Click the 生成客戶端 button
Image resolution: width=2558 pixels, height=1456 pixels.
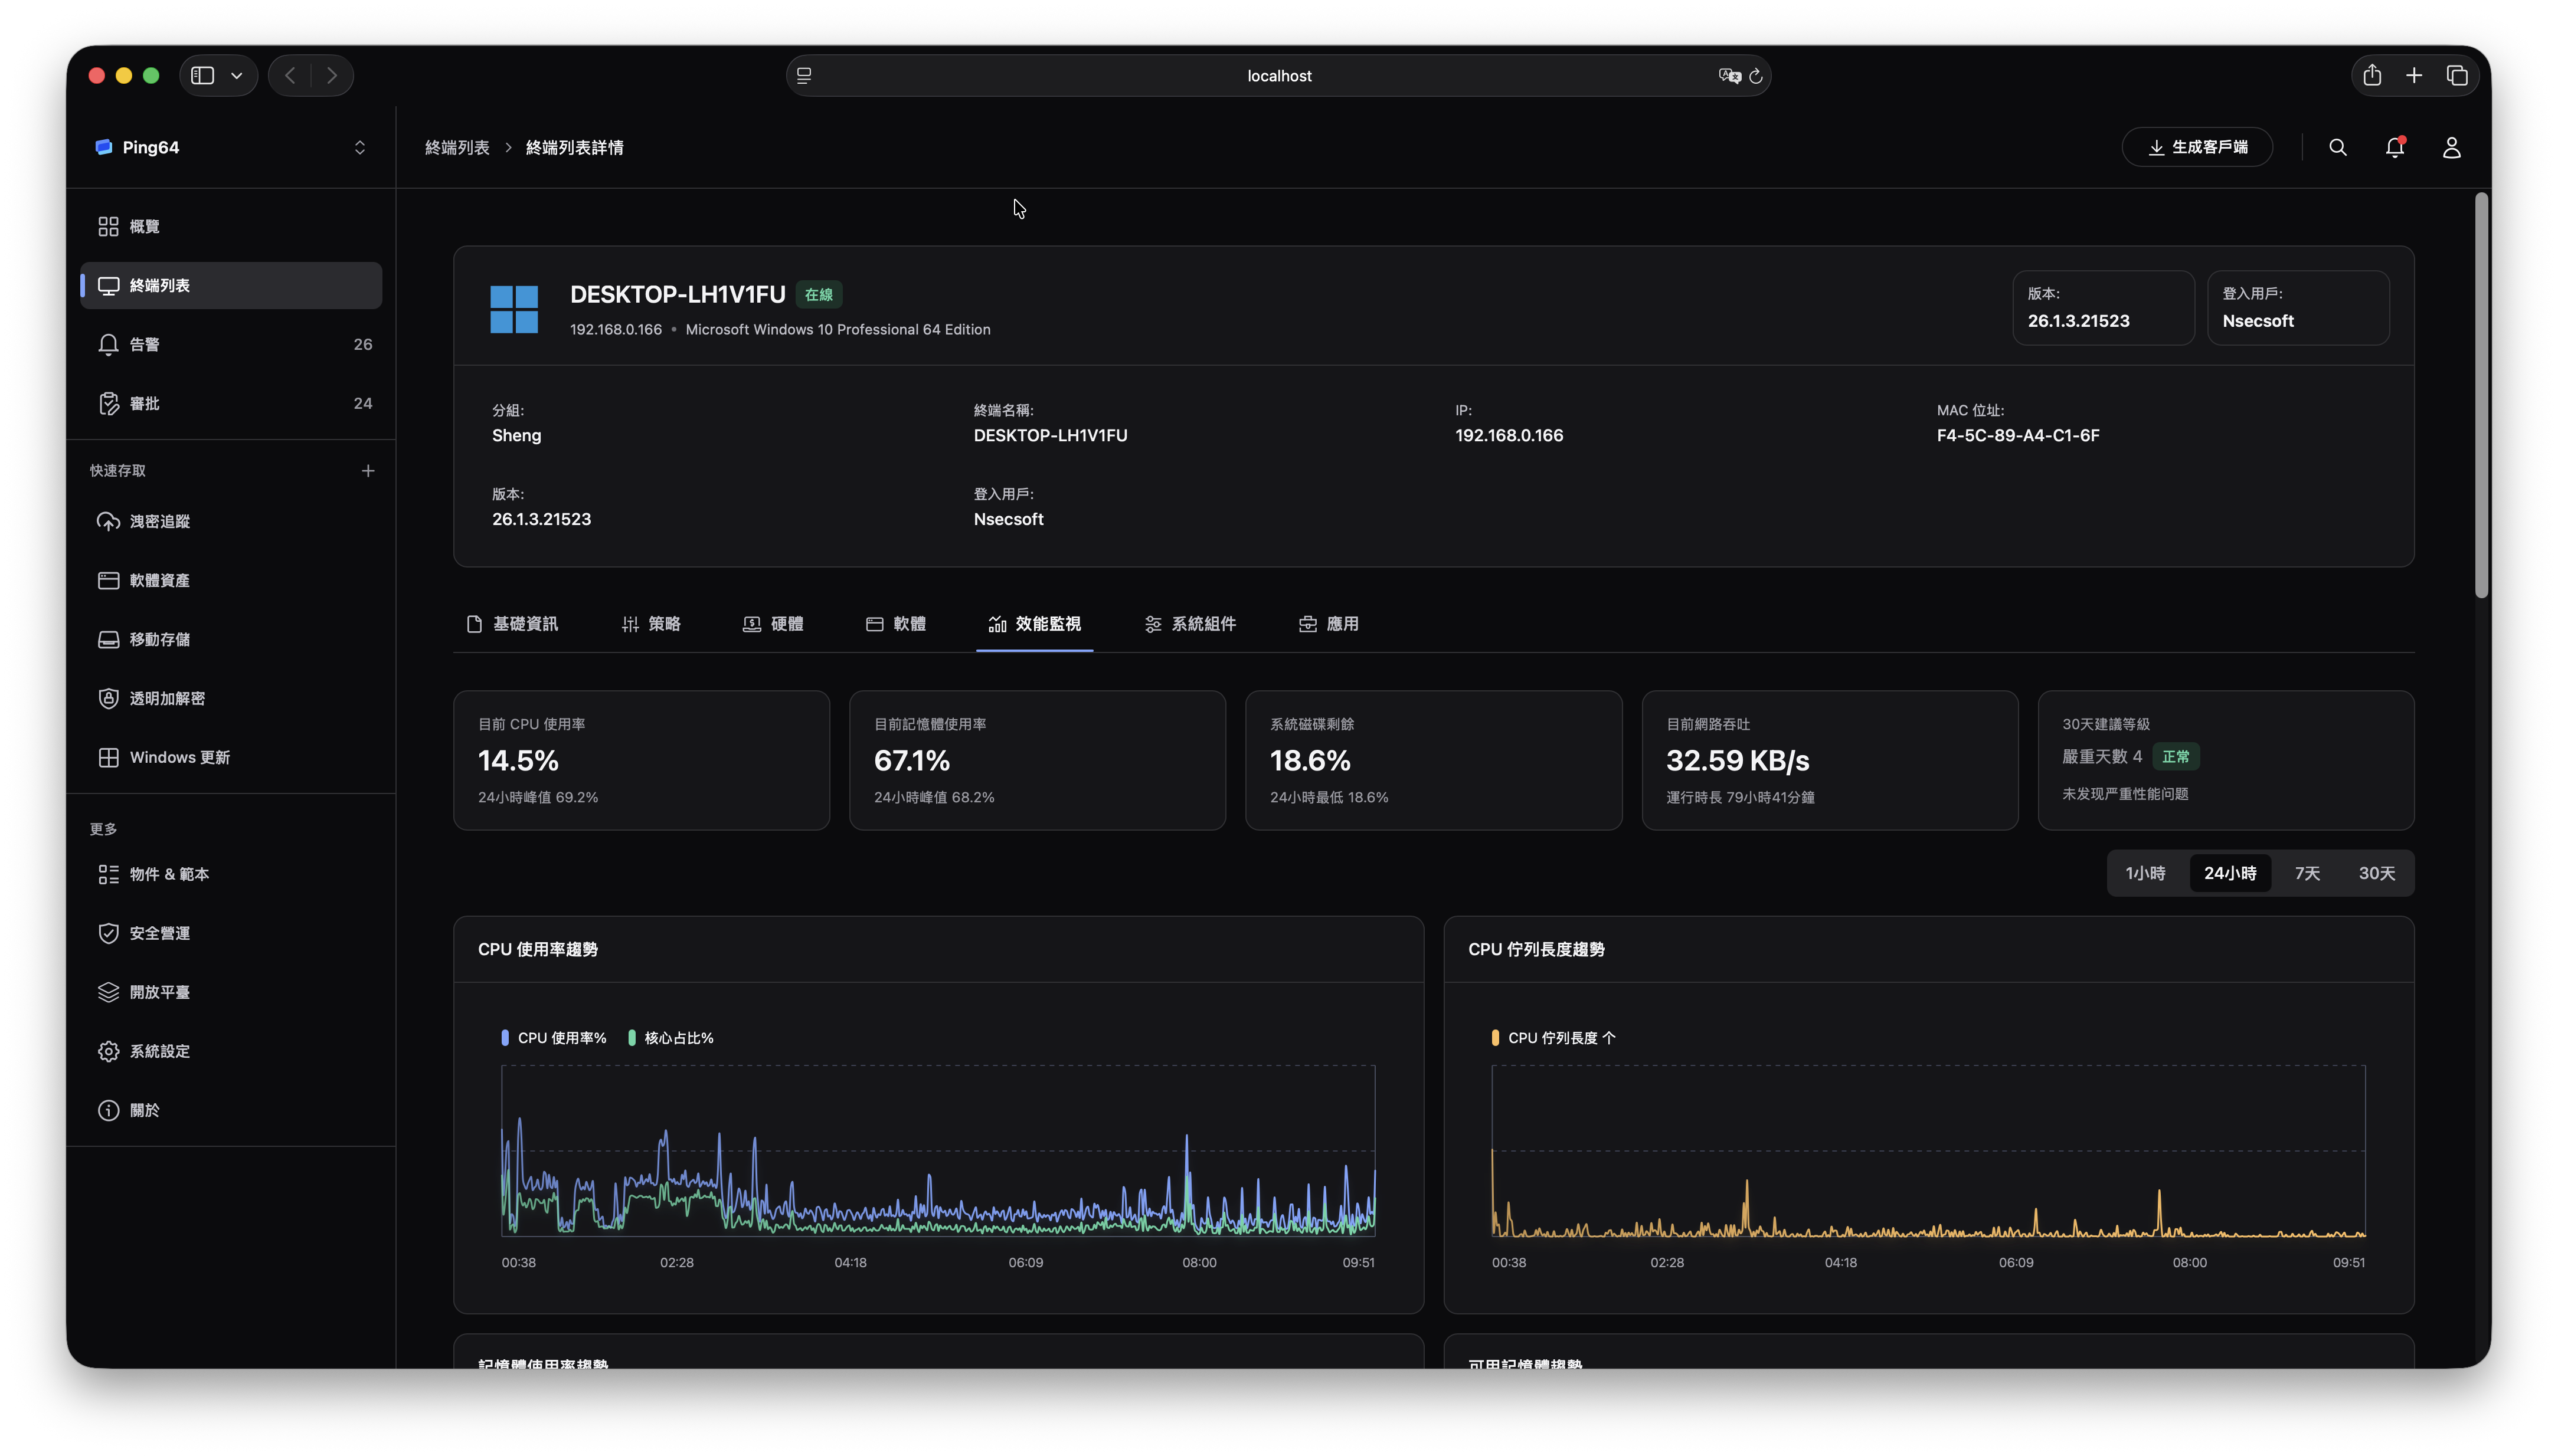click(2197, 147)
